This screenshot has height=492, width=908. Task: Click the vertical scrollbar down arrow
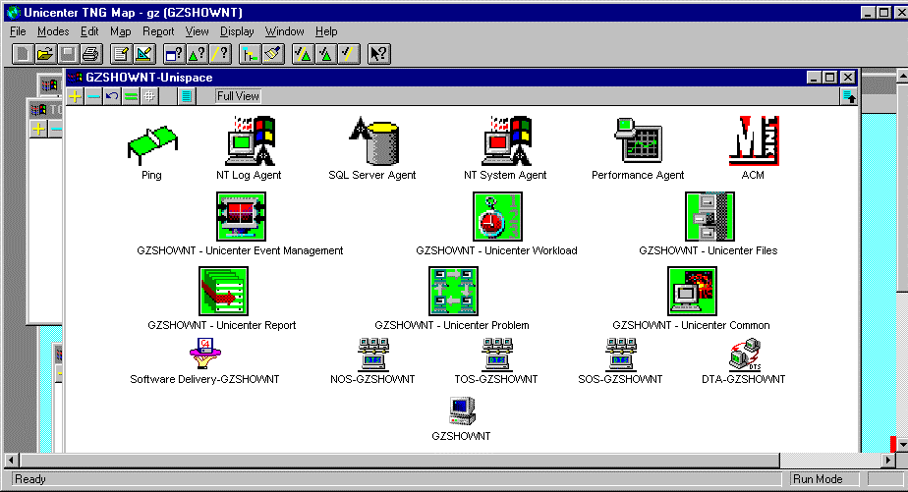[902, 445]
